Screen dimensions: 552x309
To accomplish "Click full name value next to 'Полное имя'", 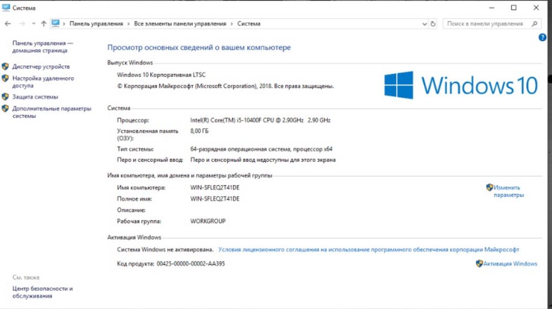I will [x=215, y=199].
